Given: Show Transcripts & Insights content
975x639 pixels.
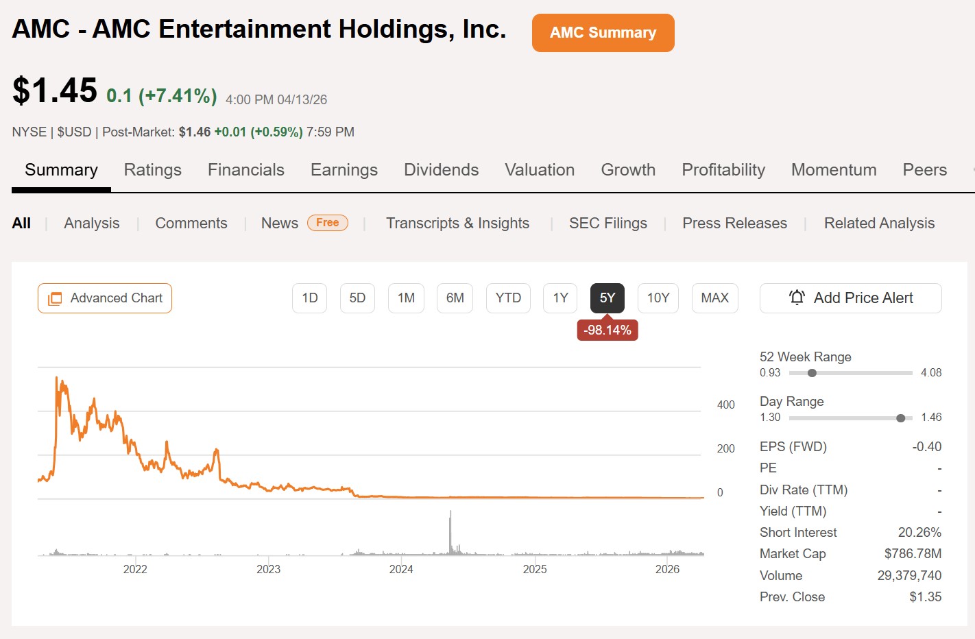Looking at the screenshot, I should (x=457, y=224).
